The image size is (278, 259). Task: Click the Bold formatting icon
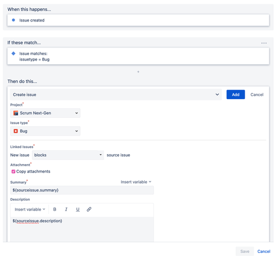(x=55, y=209)
